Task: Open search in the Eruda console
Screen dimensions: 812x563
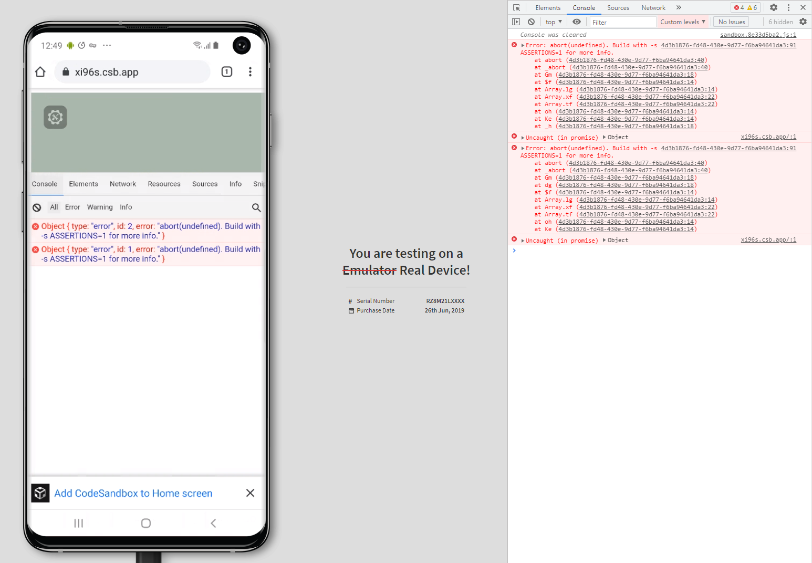Action: coord(256,207)
